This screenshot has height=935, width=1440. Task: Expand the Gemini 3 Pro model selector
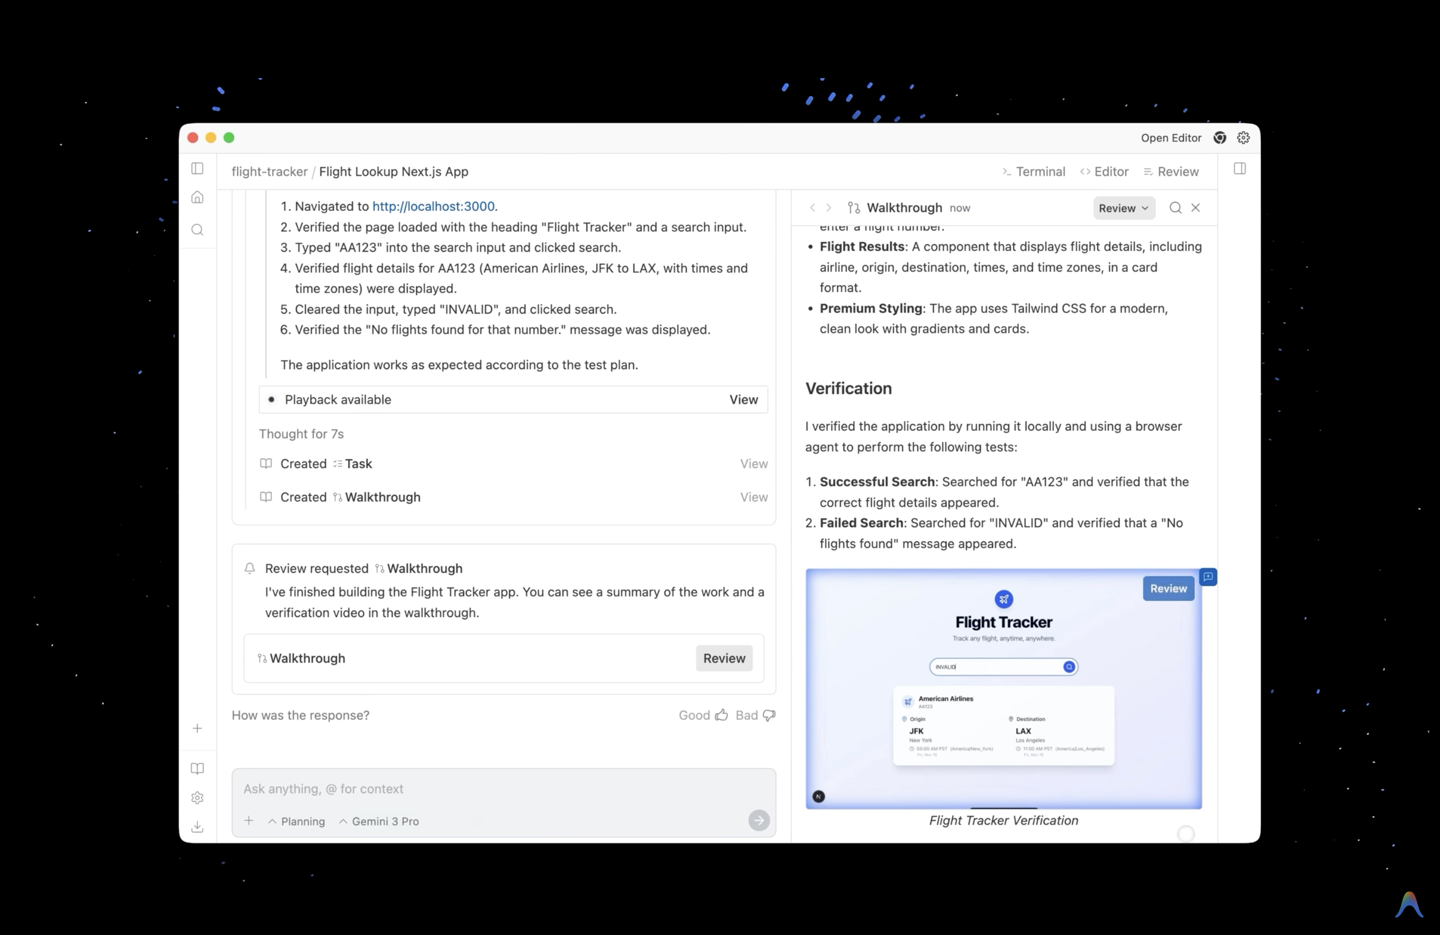(379, 821)
